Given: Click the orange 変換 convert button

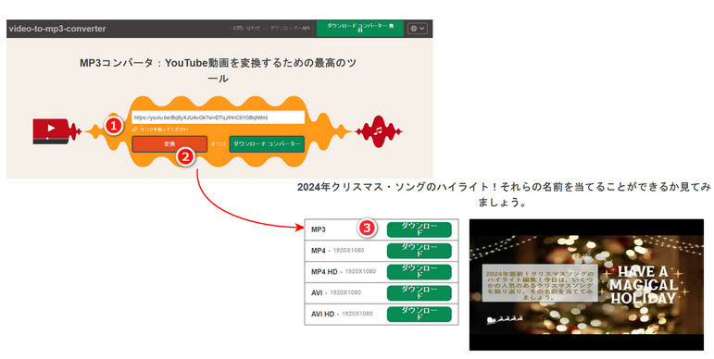Looking at the screenshot, I should pyautogui.click(x=169, y=143).
